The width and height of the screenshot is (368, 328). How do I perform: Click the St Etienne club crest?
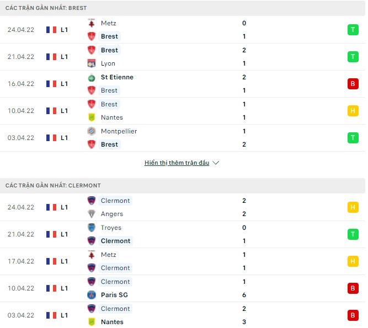[x=92, y=77]
